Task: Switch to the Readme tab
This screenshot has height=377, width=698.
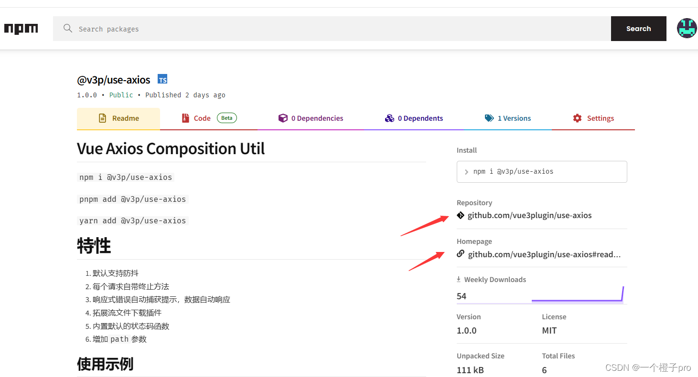Action: pyautogui.click(x=118, y=118)
